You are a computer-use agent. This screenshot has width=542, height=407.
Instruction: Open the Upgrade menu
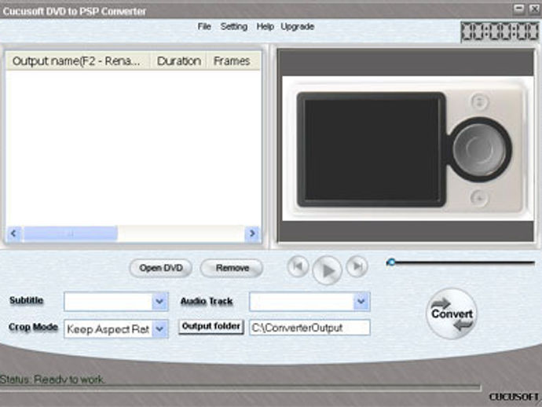(297, 27)
